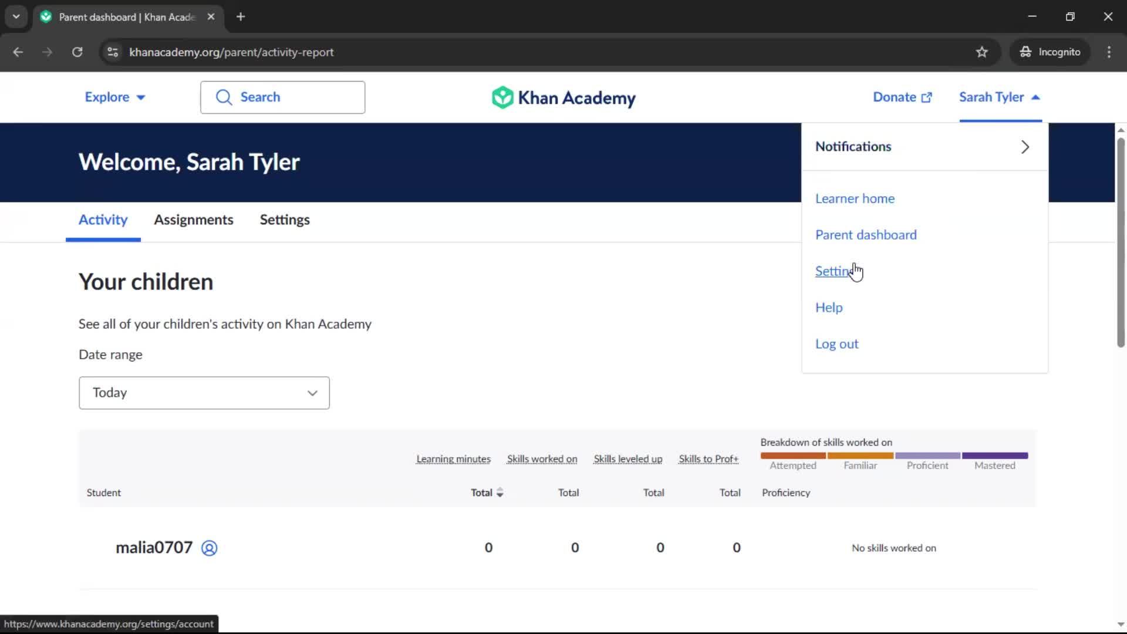Expand Notifications with chevron arrow
Image resolution: width=1127 pixels, height=634 pixels.
click(1025, 147)
